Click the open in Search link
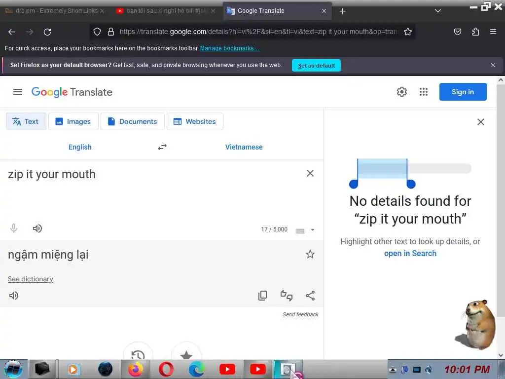This screenshot has width=505, height=379. 410,253
